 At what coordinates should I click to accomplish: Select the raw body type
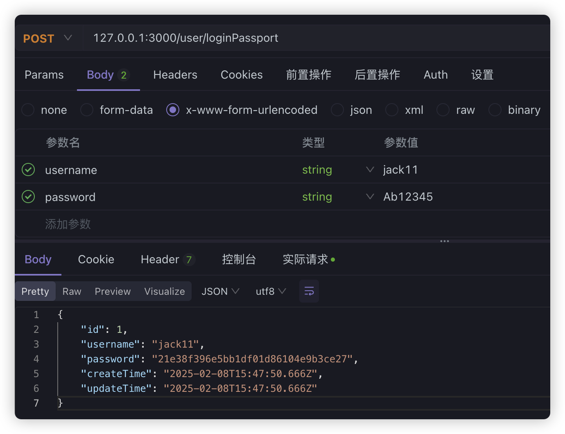coord(443,110)
